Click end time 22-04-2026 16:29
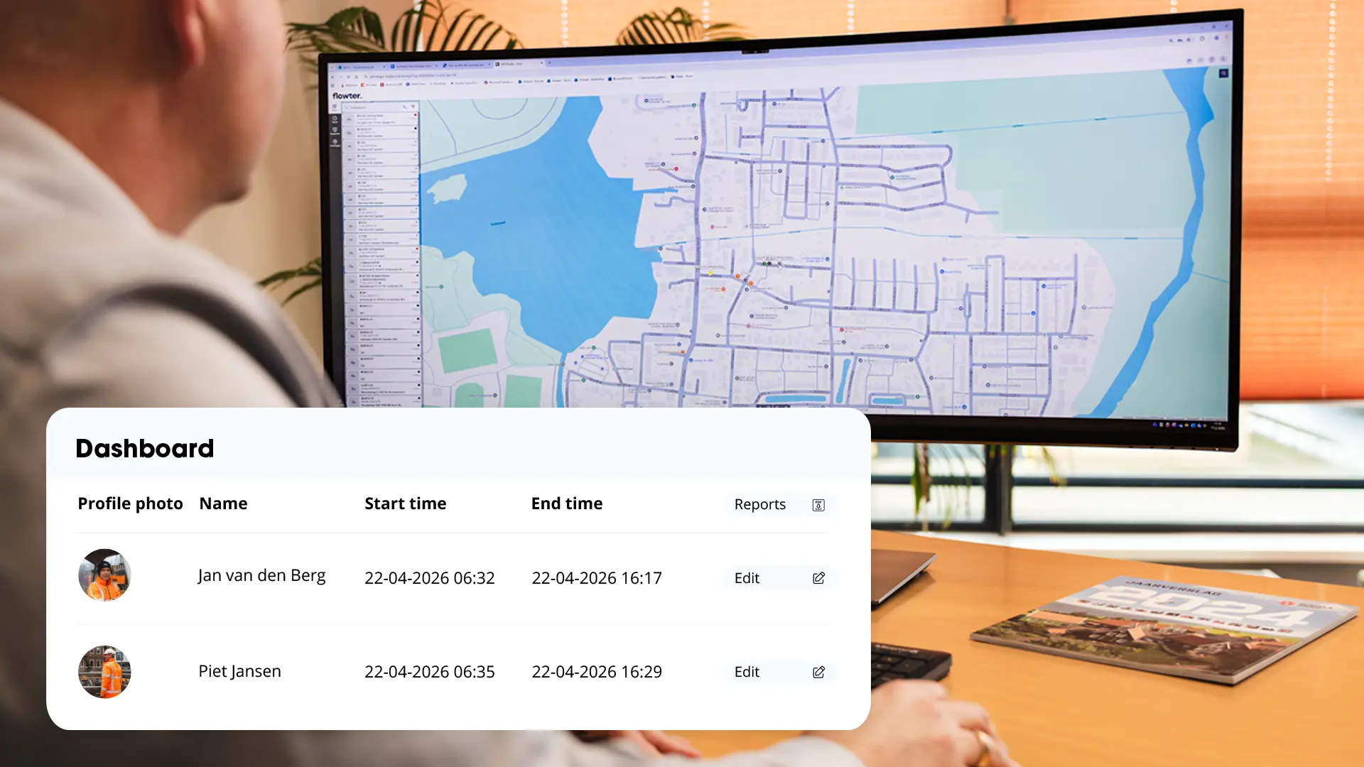Viewport: 1364px width, 767px height. point(597,672)
